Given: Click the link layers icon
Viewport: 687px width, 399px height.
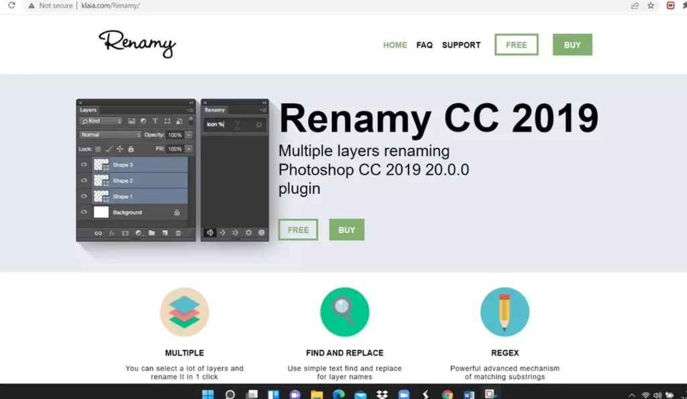Looking at the screenshot, I should (x=98, y=233).
